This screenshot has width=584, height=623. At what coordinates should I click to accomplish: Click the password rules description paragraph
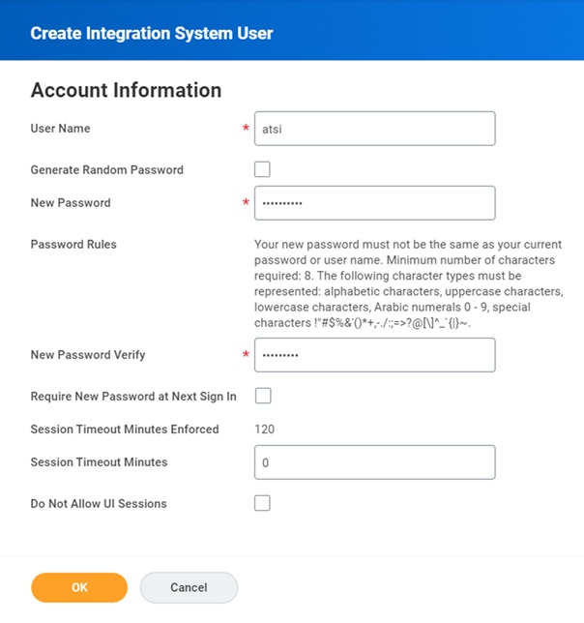pos(408,283)
